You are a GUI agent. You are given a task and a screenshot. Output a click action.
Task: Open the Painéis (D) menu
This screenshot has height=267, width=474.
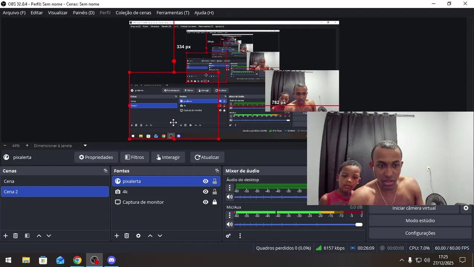pos(84,13)
